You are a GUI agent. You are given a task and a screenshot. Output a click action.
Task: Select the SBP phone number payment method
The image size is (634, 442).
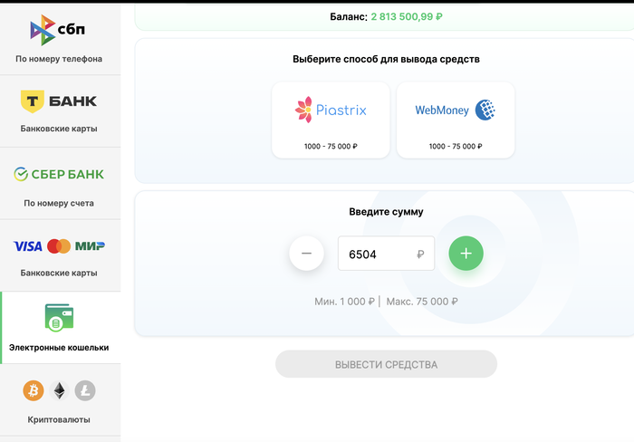click(x=61, y=39)
